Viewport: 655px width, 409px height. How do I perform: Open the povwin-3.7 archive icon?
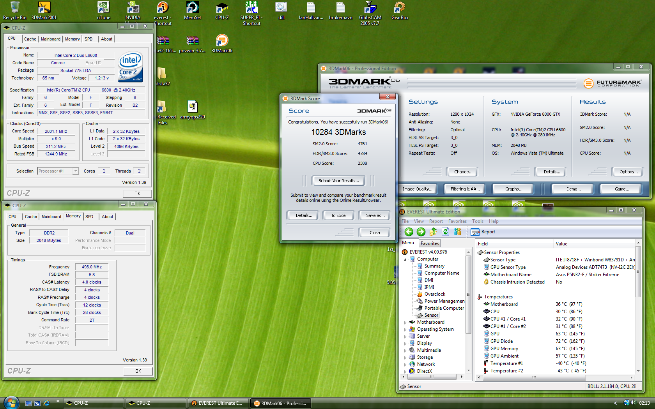coord(193,44)
